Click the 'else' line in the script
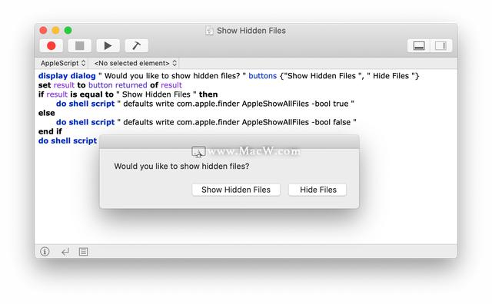 pyautogui.click(x=46, y=113)
